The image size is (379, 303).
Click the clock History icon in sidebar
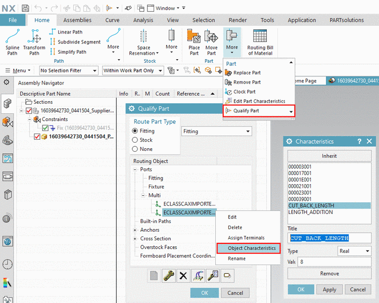pos(8,264)
